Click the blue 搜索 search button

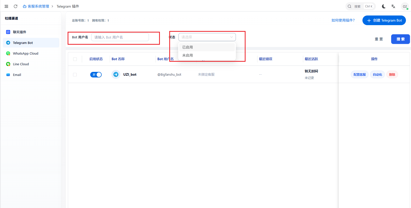coord(400,39)
